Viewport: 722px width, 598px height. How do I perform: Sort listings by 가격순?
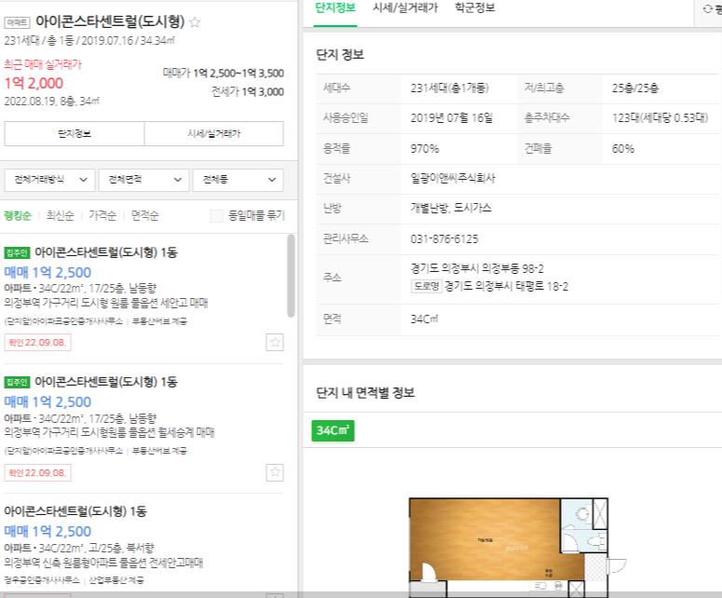click(102, 215)
